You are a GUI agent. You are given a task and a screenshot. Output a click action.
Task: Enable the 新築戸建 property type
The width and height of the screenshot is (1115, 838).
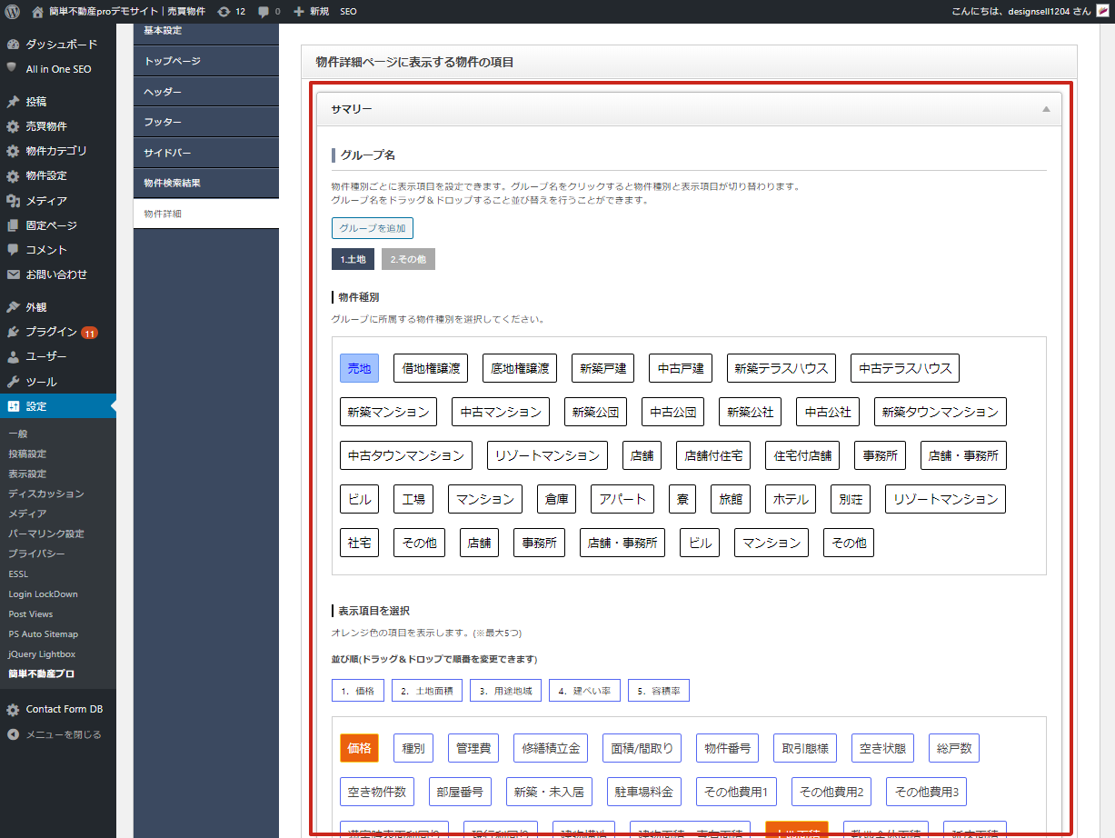[x=603, y=368]
